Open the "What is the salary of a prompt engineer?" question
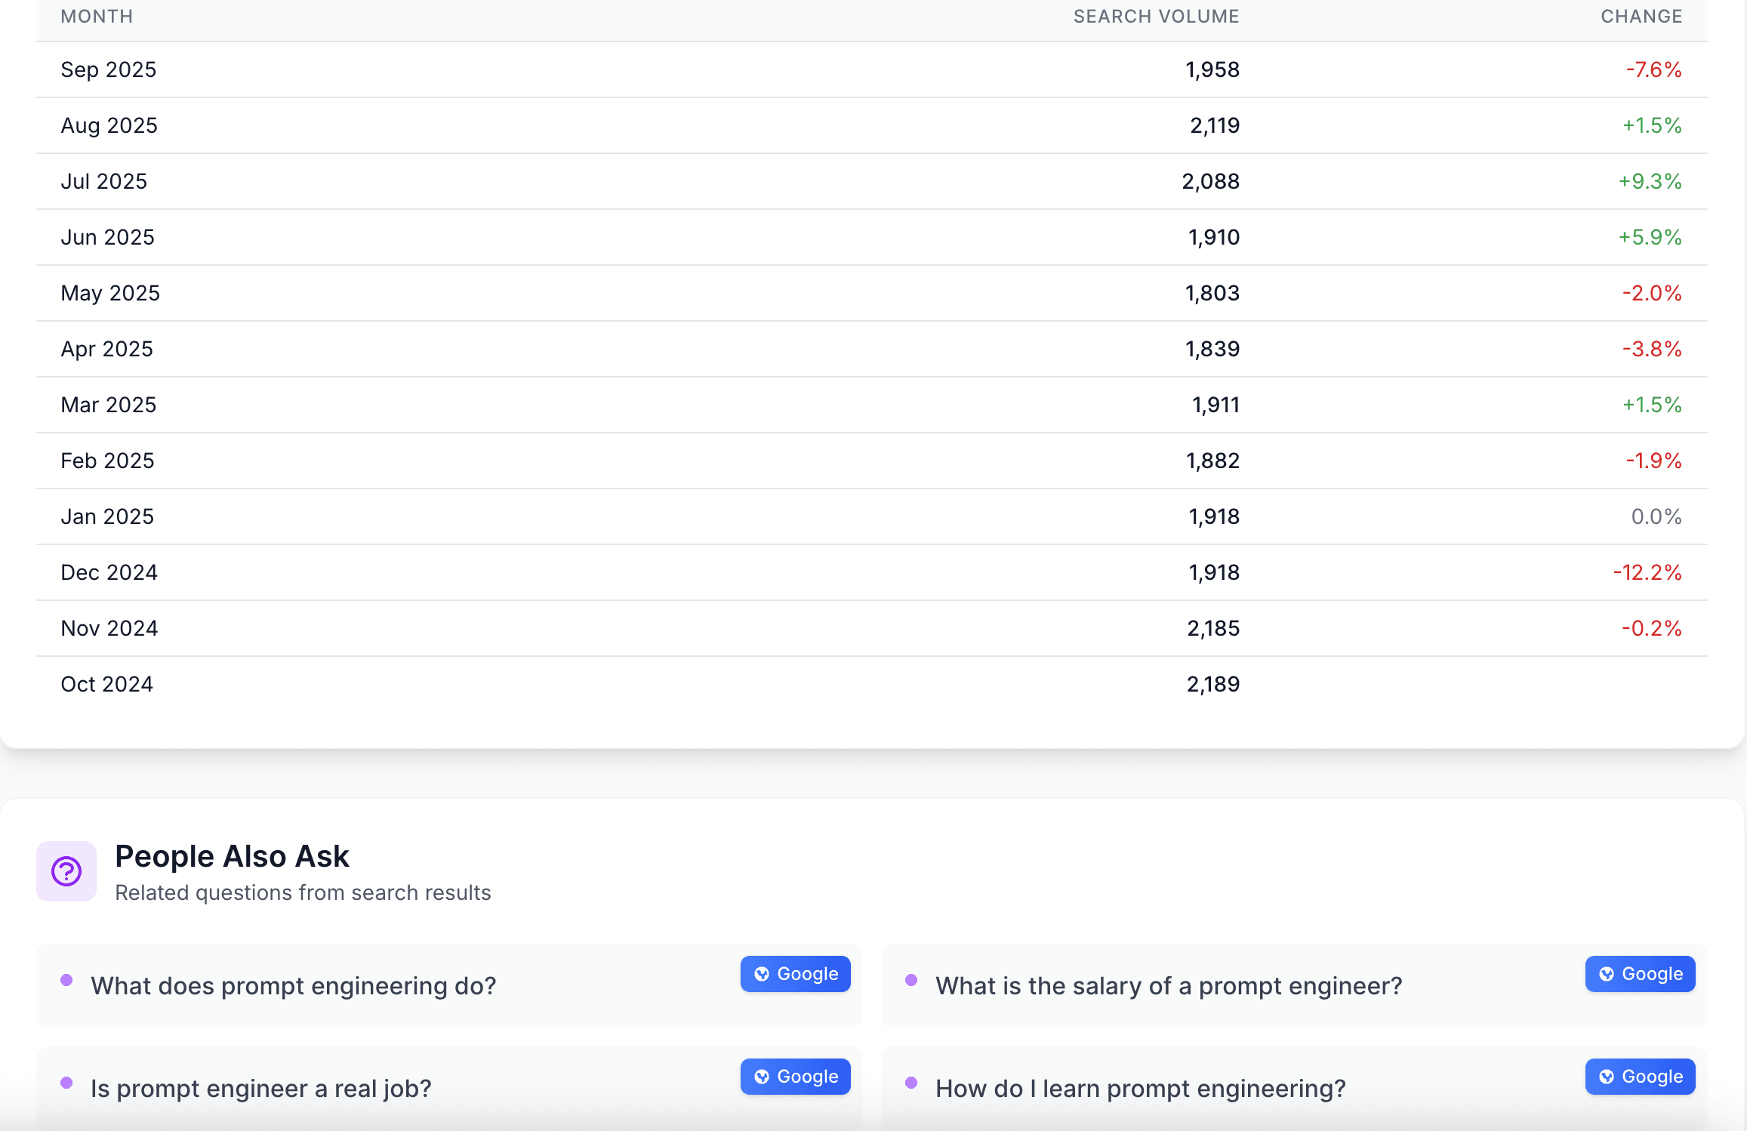 (x=1169, y=986)
